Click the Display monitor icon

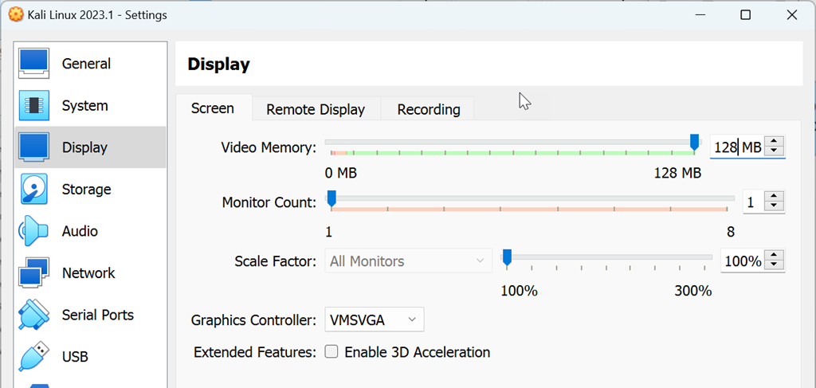[x=33, y=147]
